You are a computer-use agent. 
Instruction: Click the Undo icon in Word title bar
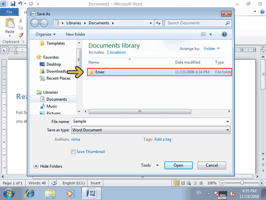(x=20, y=4)
